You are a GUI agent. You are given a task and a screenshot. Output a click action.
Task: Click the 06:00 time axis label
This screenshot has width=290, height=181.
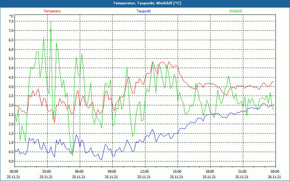click(x=79, y=172)
